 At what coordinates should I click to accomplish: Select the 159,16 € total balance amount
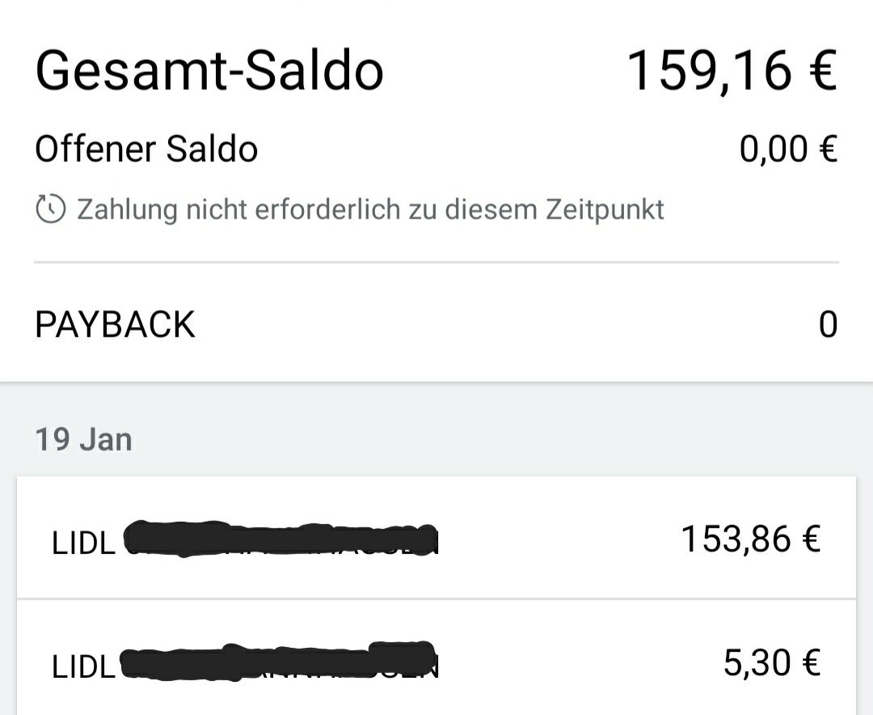point(732,70)
